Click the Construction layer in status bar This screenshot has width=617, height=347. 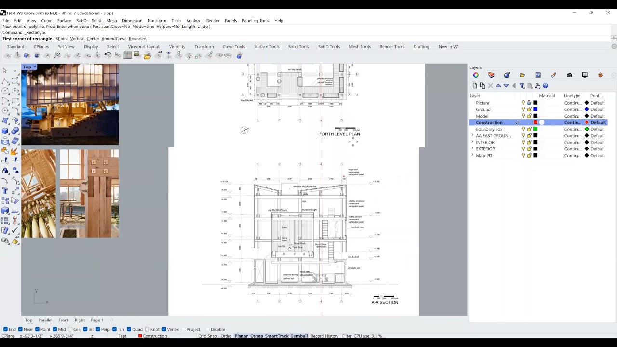[x=152, y=336]
